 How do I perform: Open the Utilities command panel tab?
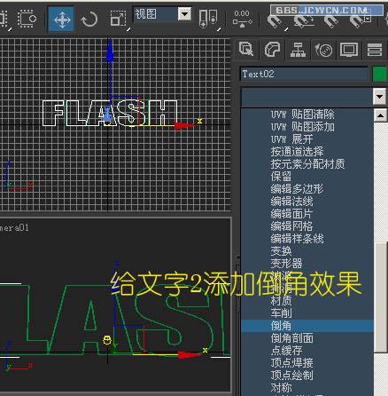click(375, 49)
